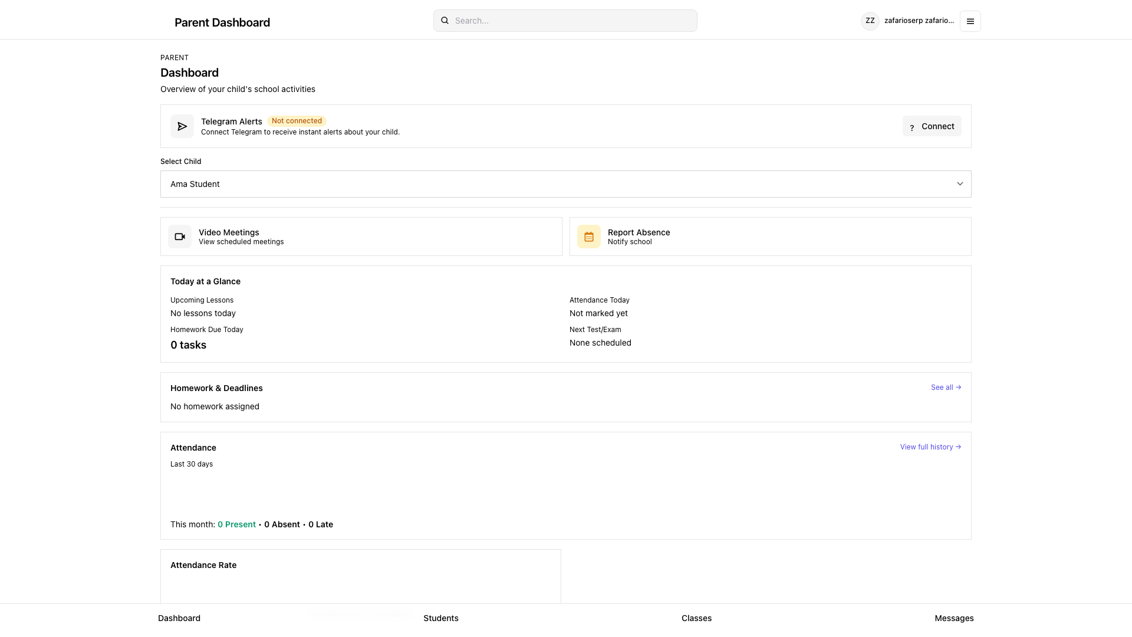Click the 0 tasks homework value
Screen dimensions: 1132x637
[188, 345]
